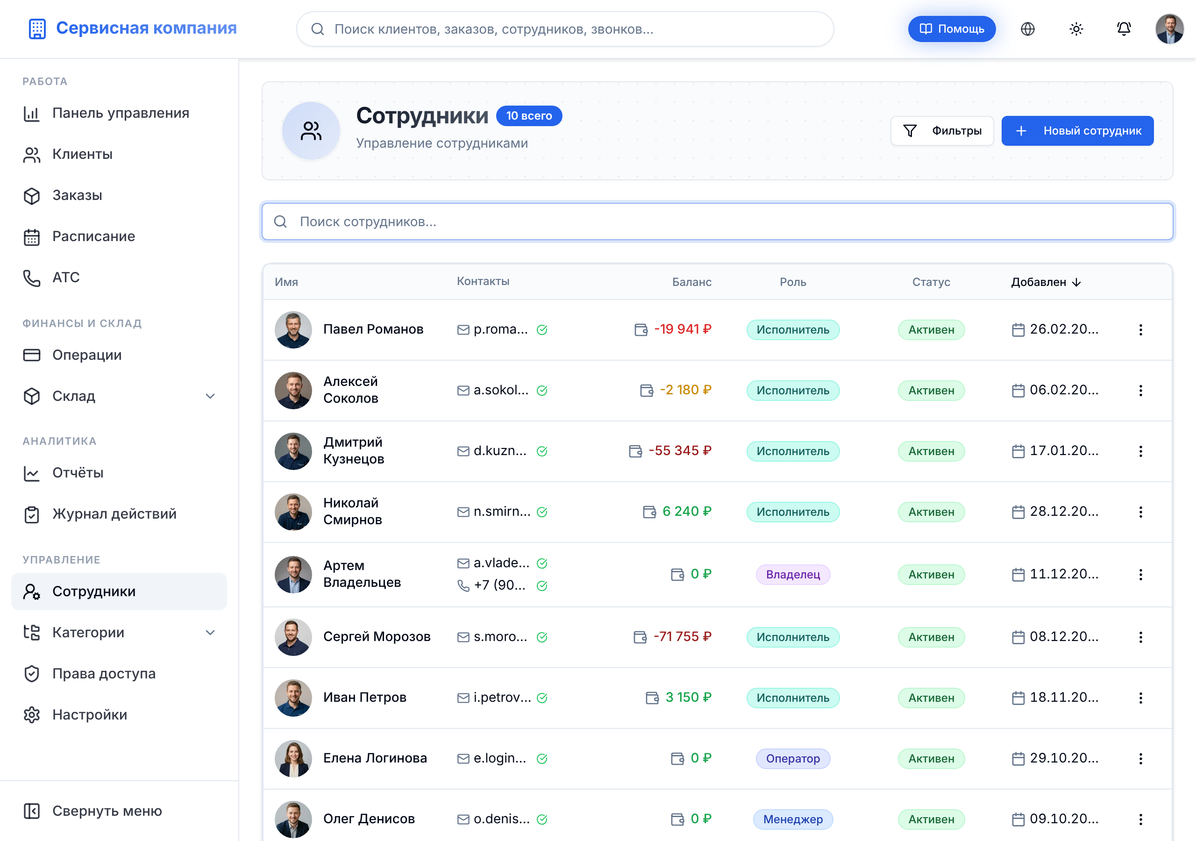Click the Помощь help button
The height and width of the screenshot is (841, 1196).
pos(951,29)
